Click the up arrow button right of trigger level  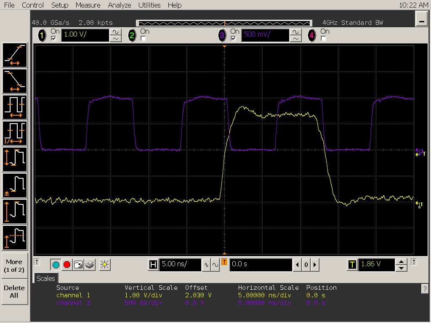pyautogui.click(x=414, y=262)
